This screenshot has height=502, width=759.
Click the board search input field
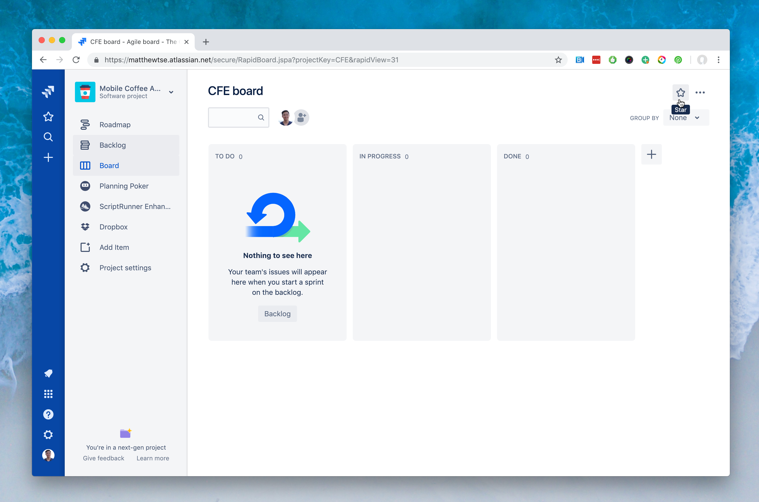(x=233, y=118)
